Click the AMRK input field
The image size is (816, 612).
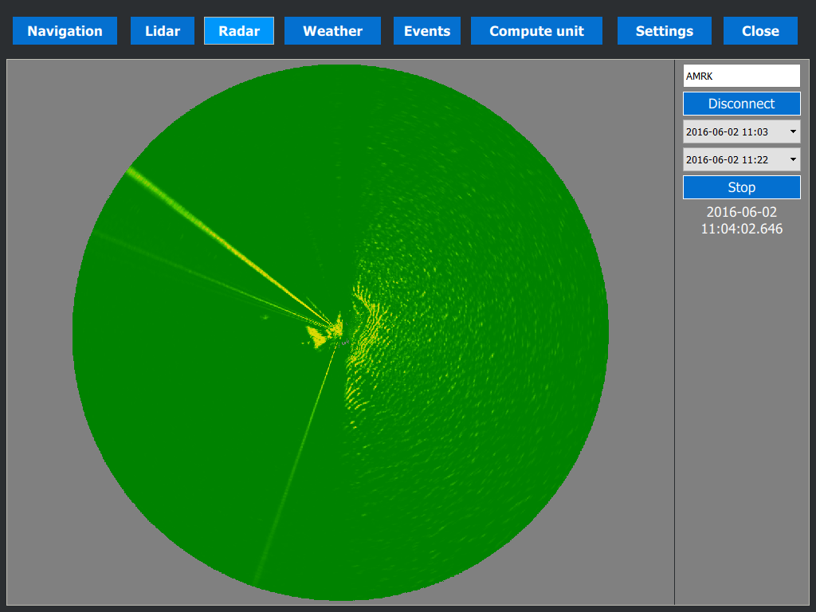click(742, 76)
